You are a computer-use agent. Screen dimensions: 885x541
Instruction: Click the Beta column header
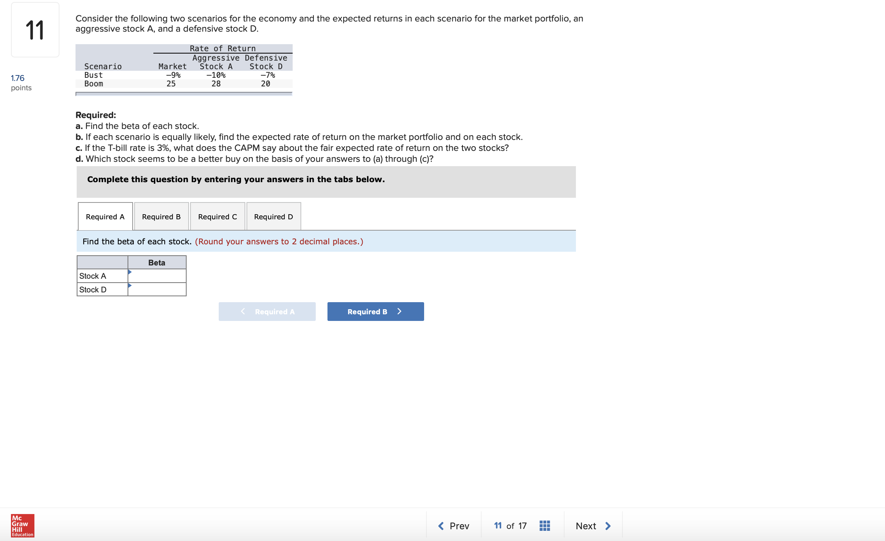point(157,263)
